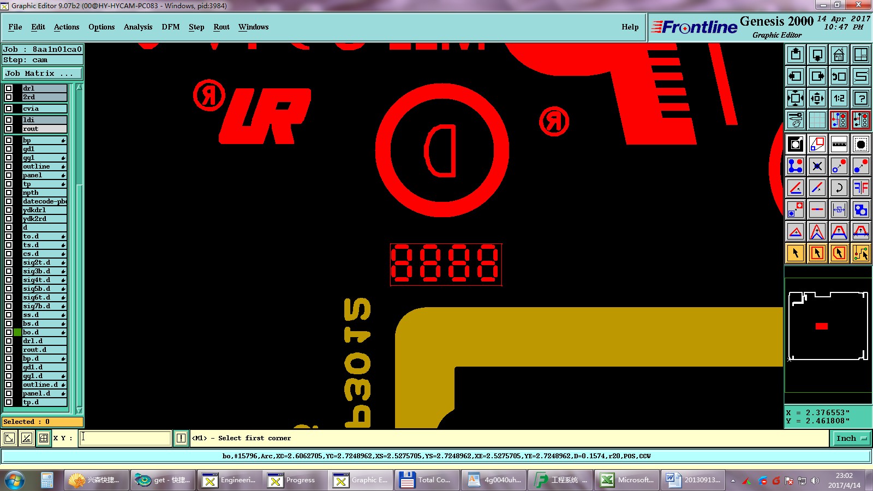Click the exclamation mark icon
Screen dimensions: 873x491
pyautogui.click(x=181, y=438)
